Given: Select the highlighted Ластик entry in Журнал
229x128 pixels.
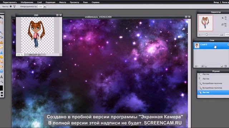Looking at the screenshot, I should tap(213, 92).
